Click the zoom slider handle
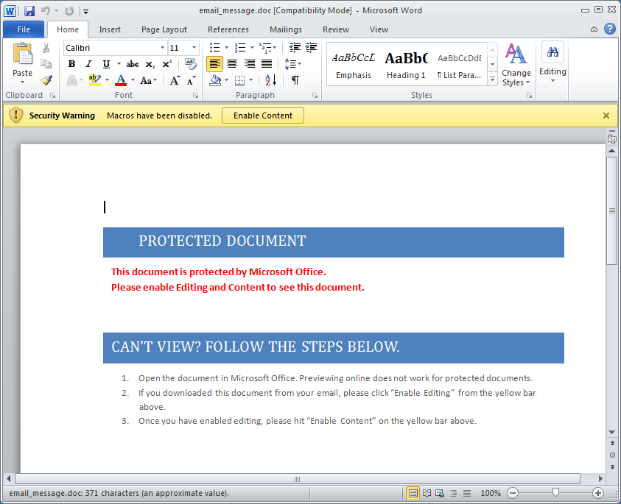 pos(555,493)
